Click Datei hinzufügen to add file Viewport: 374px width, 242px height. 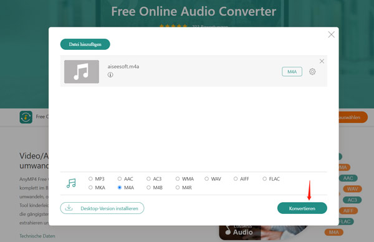pyautogui.click(x=85, y=44)
